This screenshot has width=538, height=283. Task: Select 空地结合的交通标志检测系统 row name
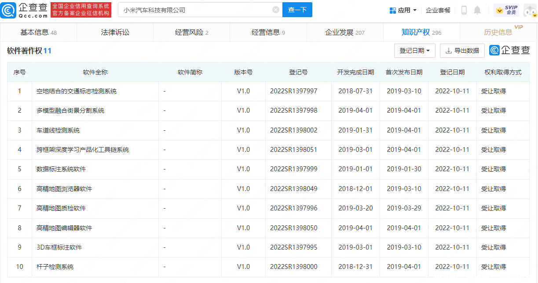coord(77,92)
